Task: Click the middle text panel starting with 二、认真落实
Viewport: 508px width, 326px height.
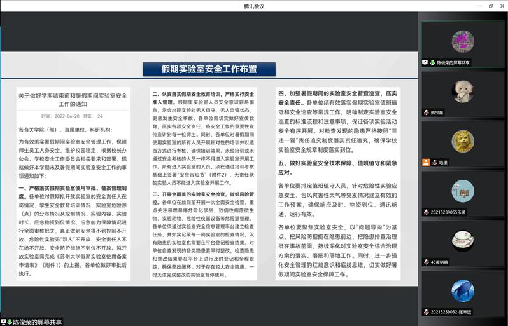Action: click(204, 184)
